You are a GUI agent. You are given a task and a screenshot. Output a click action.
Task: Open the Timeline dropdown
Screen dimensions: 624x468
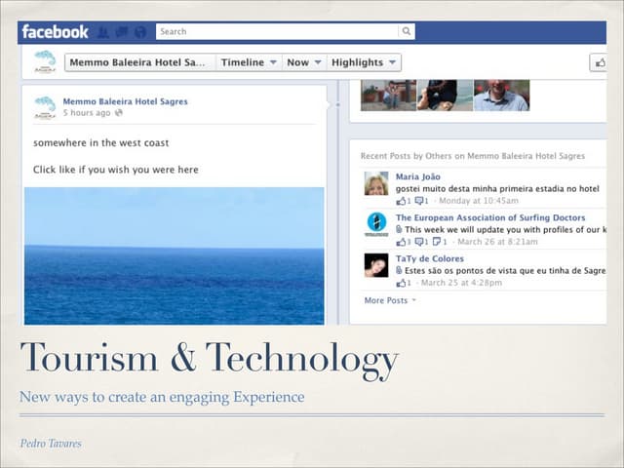click(x=249, y=62)
